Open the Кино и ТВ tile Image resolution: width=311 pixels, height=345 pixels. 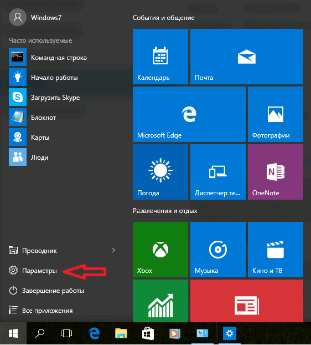(x=276, y=250)
